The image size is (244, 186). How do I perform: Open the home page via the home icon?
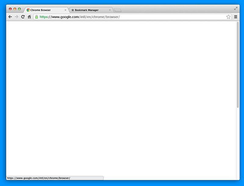coord(29,17)
